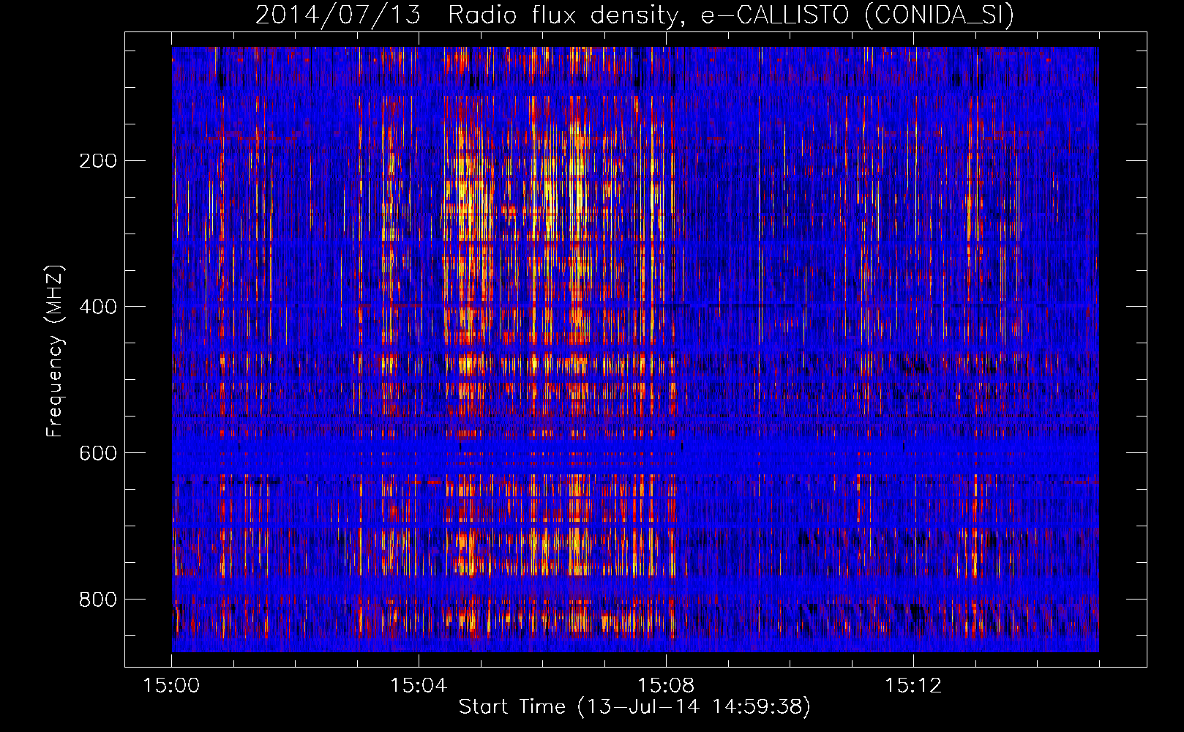
Task: Click the '15:08' time tick label
Action: click(666, 686)
